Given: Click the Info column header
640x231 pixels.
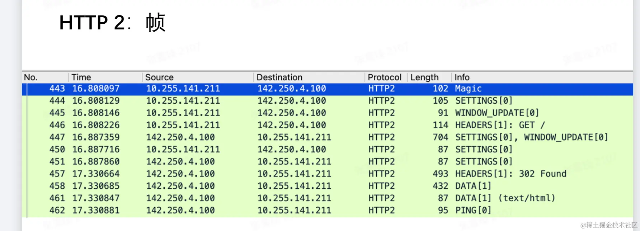Looking at the screenshot, I should 462,77.
